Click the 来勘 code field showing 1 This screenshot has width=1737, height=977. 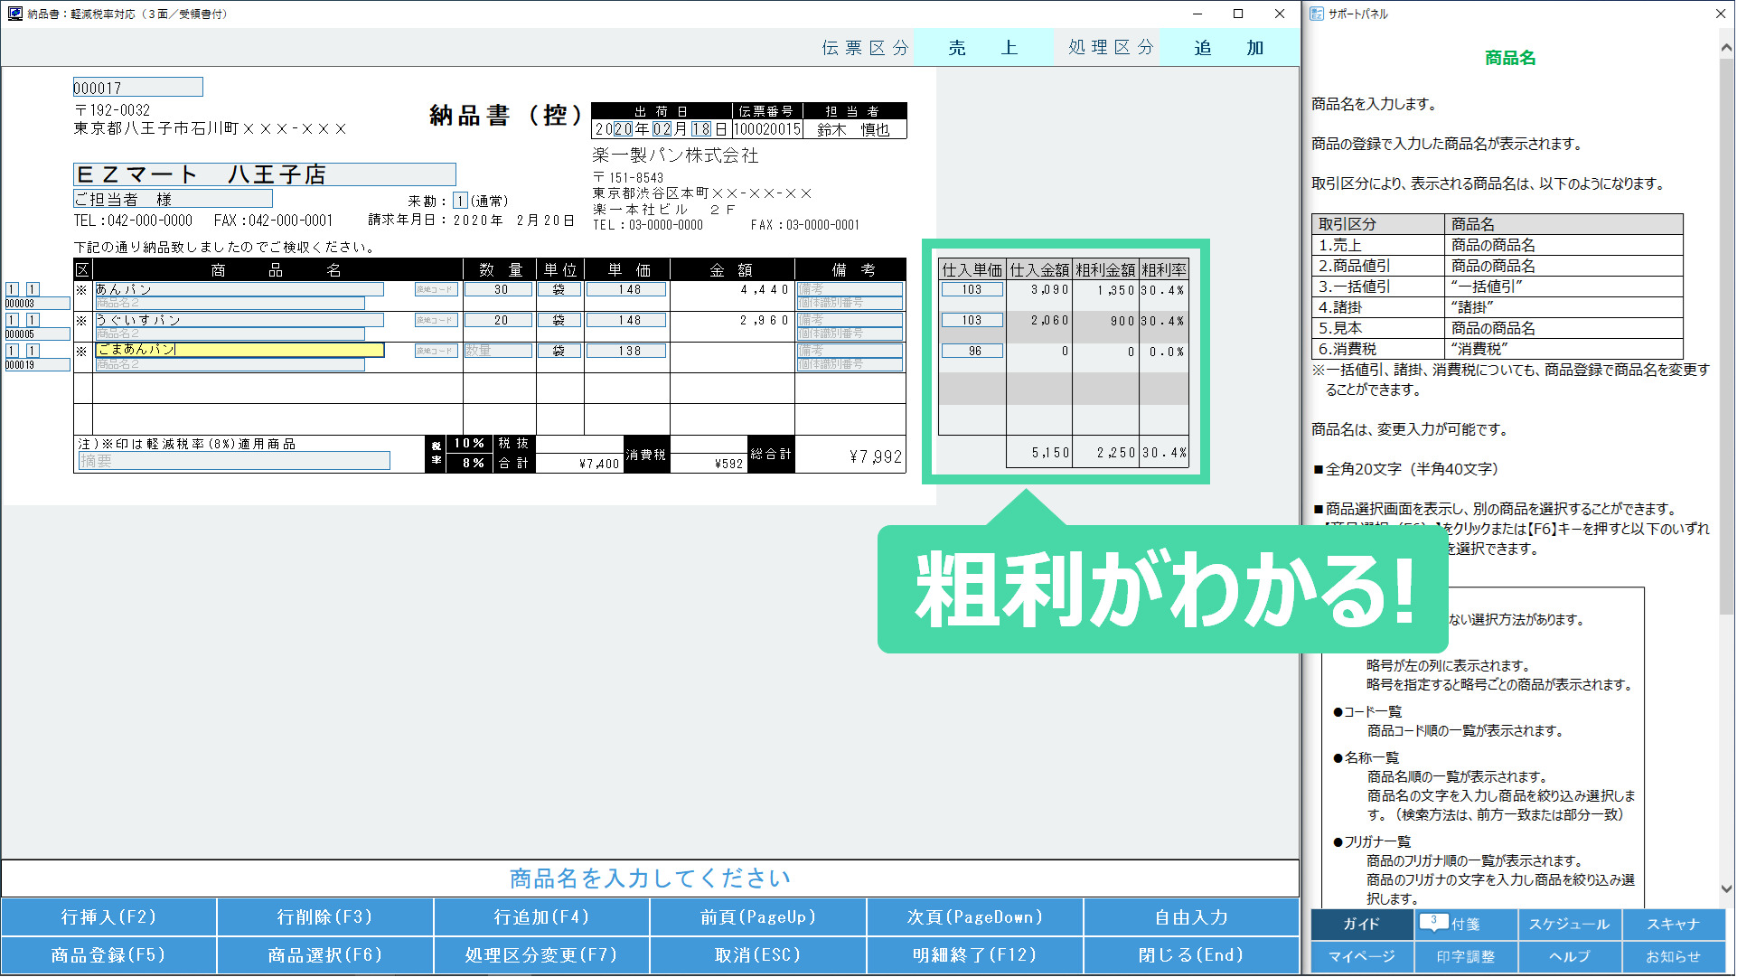(x=460, y=201)
